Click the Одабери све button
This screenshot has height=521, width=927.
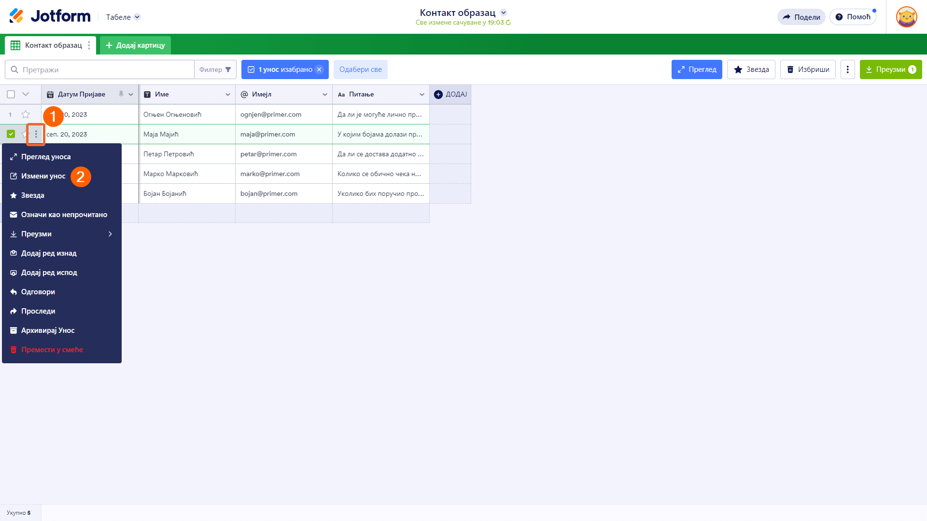[360, 69]
